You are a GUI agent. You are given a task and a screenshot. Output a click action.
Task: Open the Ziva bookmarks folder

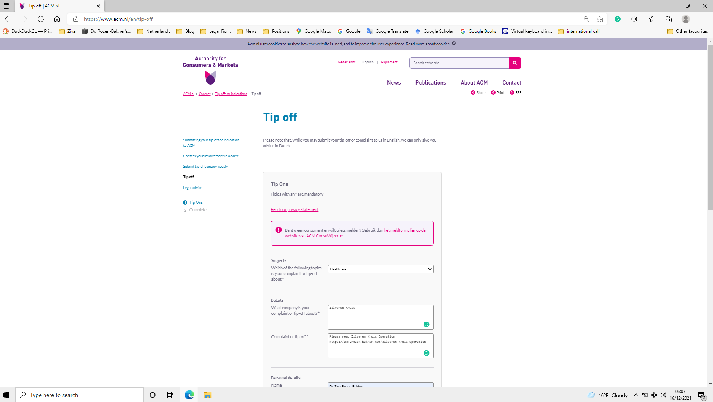[67, 31]
